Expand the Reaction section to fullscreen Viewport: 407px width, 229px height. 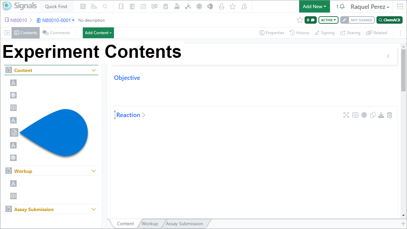tap(346, 115)
